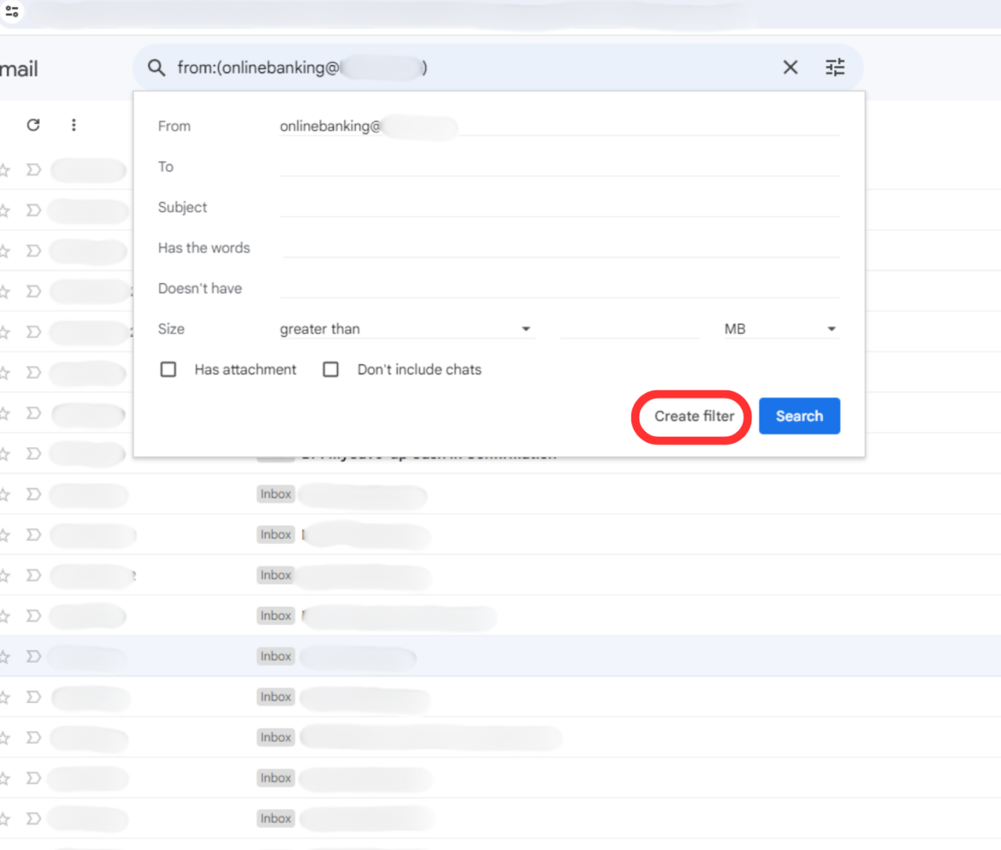Click the display density icon in the top-left corner
The height and width of the screenshot is (850, 1001).
[13, 12]
